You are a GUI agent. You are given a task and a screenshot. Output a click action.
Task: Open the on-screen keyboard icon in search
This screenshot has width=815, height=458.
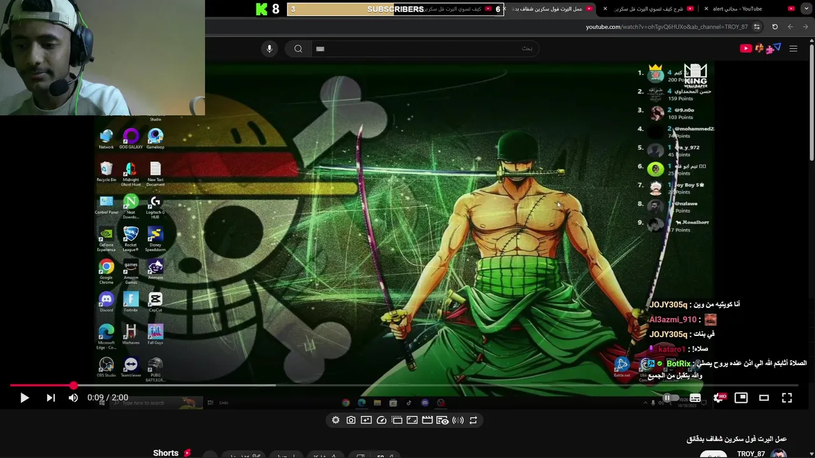(320, 48)
